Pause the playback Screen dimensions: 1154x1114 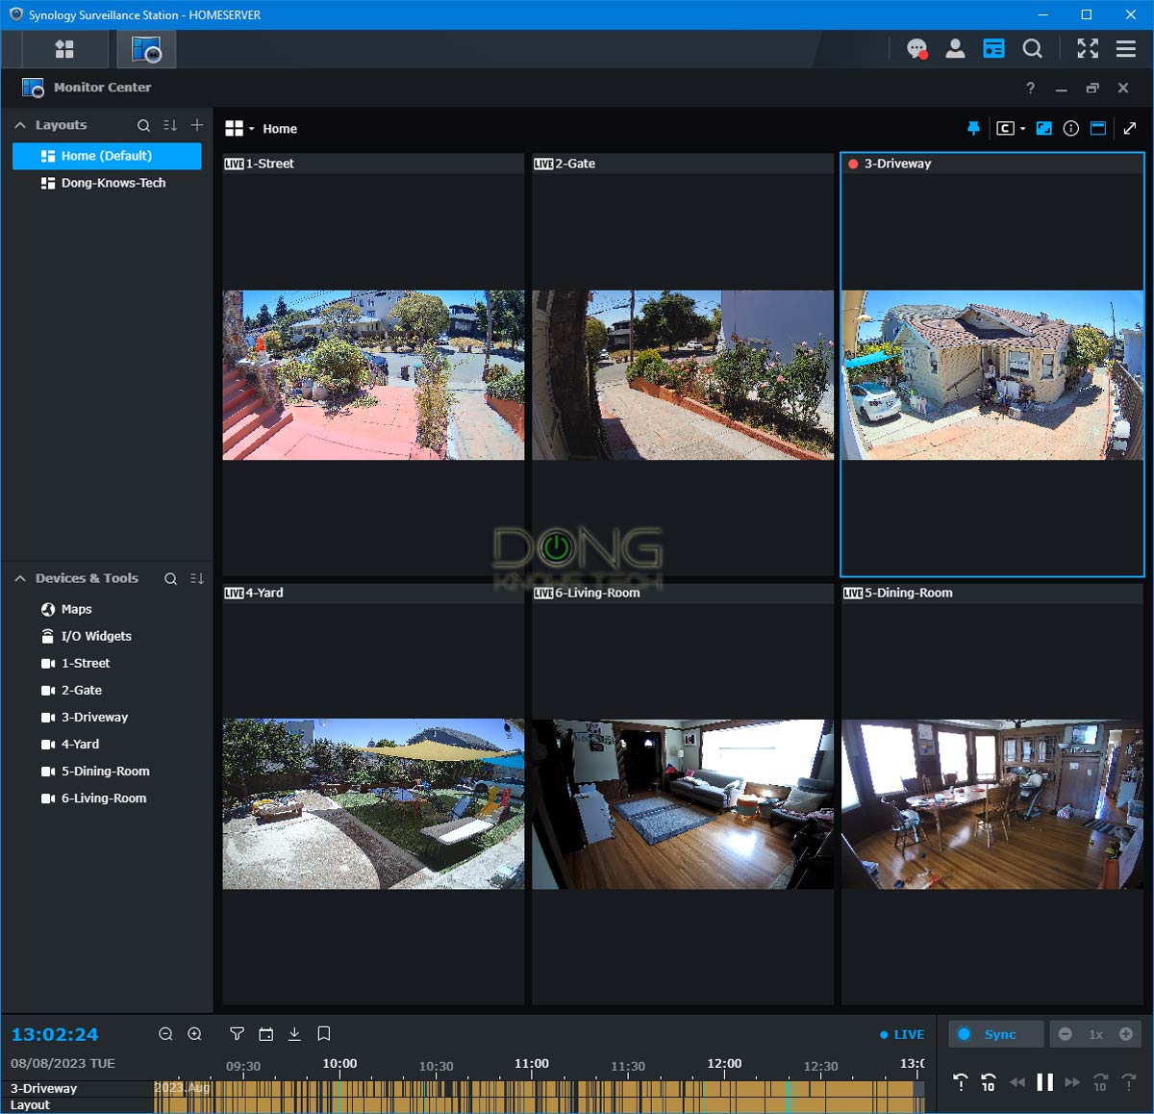pyautogui.click(x=1044, y=1082)
